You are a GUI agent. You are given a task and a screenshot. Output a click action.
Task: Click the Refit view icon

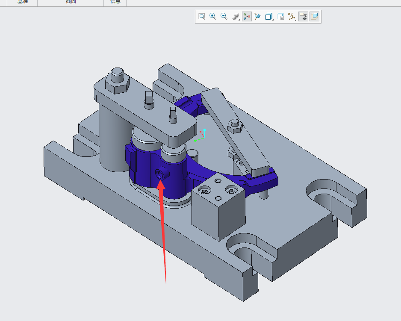coord(202,17)
